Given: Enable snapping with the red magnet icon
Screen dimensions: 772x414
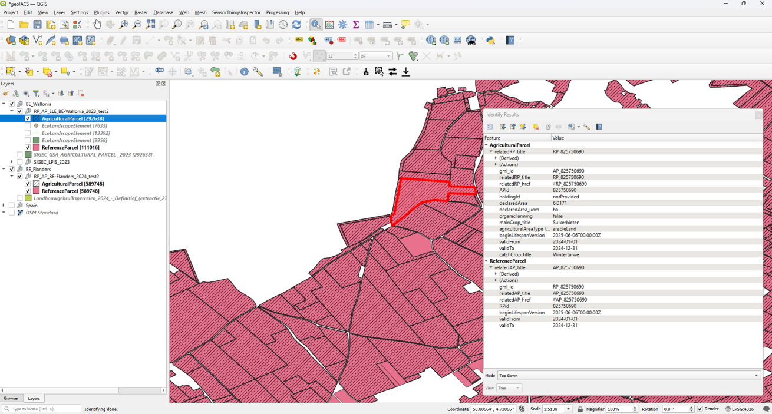Looking at the screenshot, I should tap(293, 56).
